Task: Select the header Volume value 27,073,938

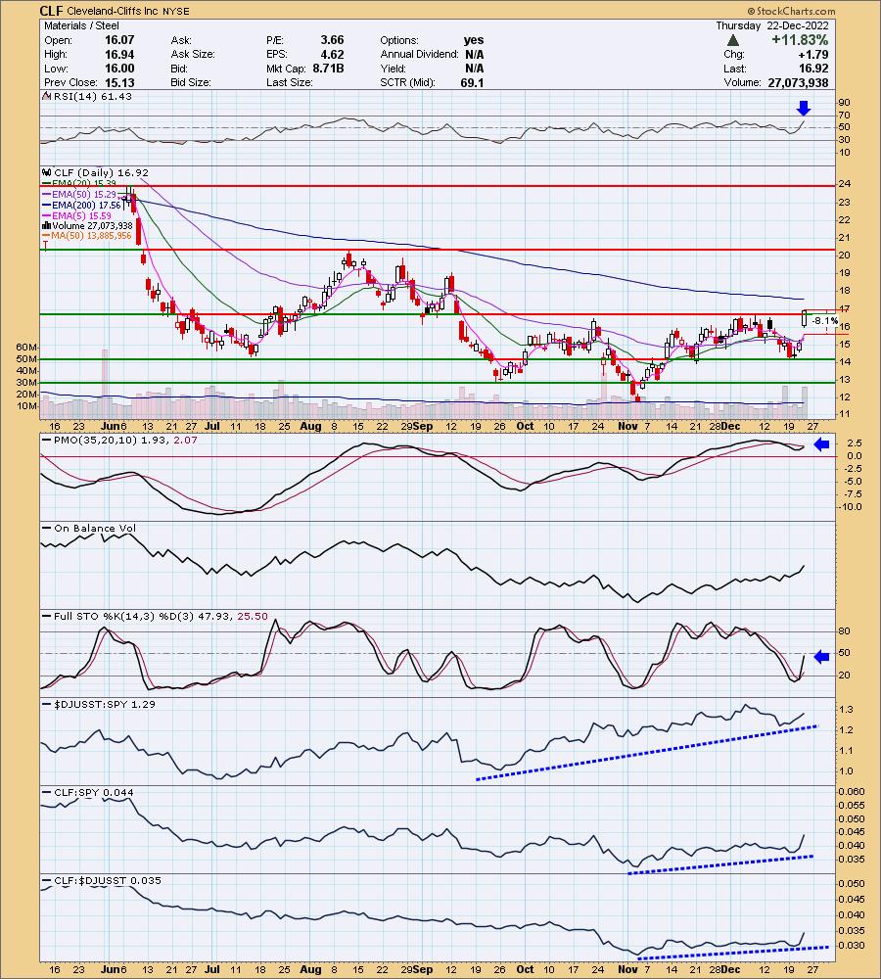Action: tap(798, 82)
